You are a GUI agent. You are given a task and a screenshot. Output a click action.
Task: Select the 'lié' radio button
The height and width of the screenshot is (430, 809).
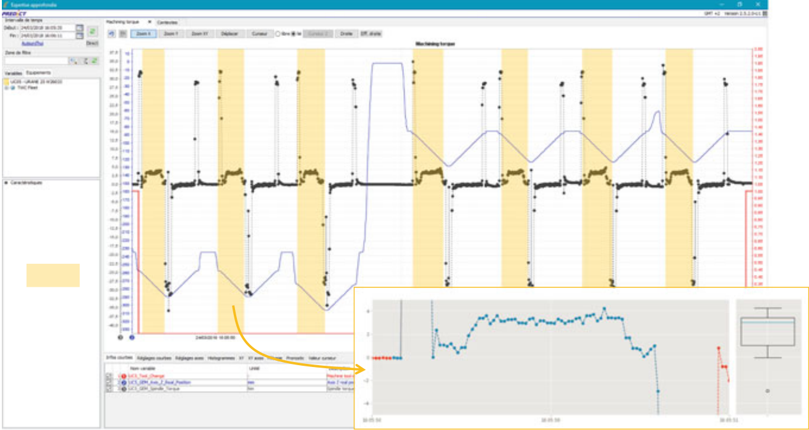[x=293, y=34]
